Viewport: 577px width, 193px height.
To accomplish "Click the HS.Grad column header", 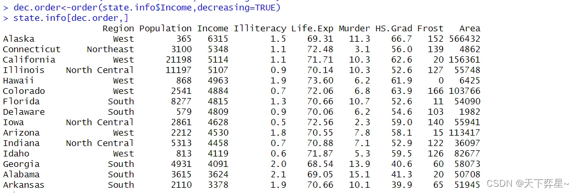I will (394, 29).
